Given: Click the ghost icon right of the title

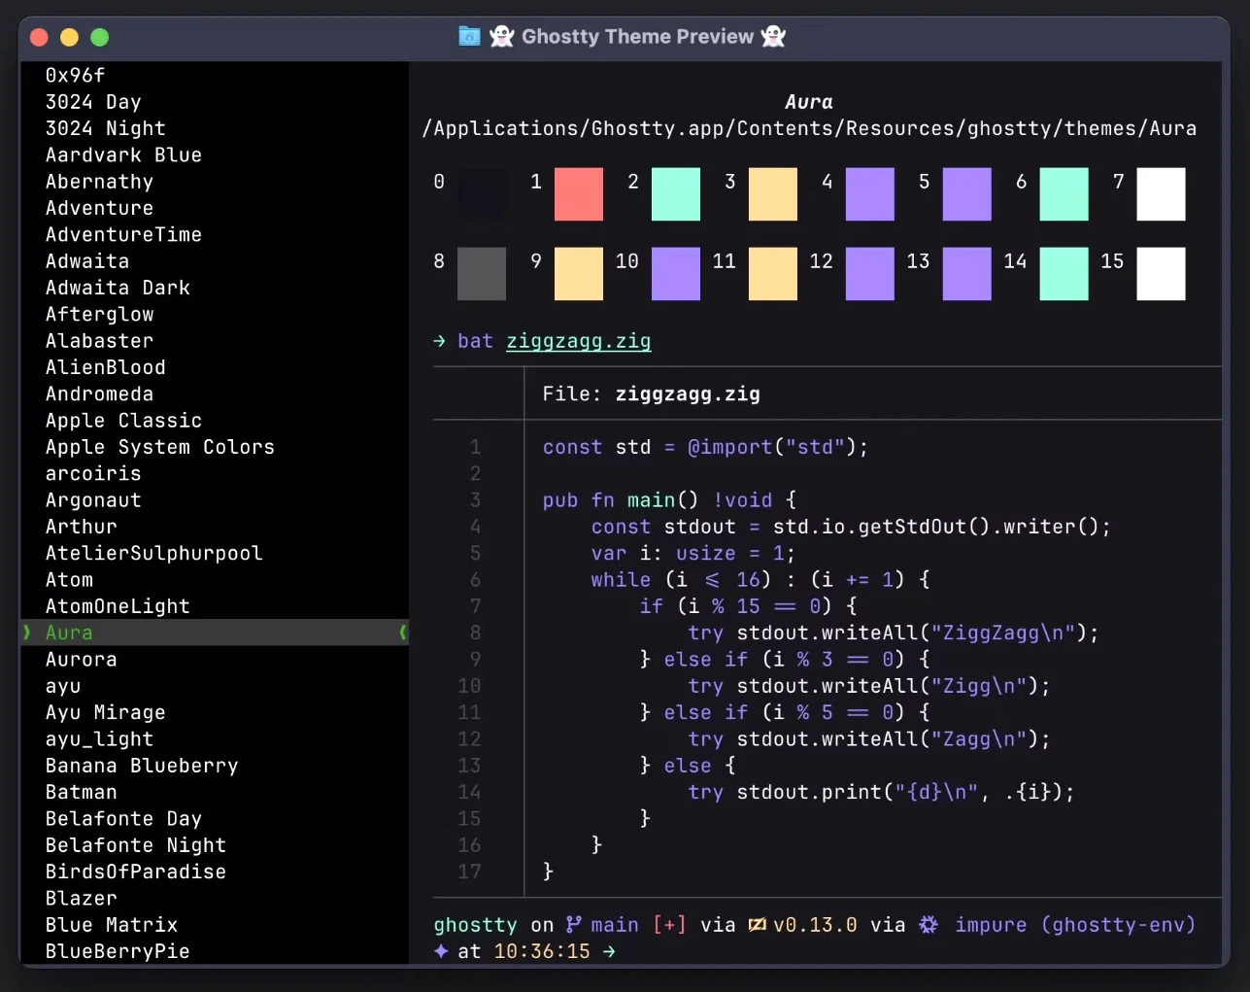Looking at the screenshot, I should (x=773, y=37).
